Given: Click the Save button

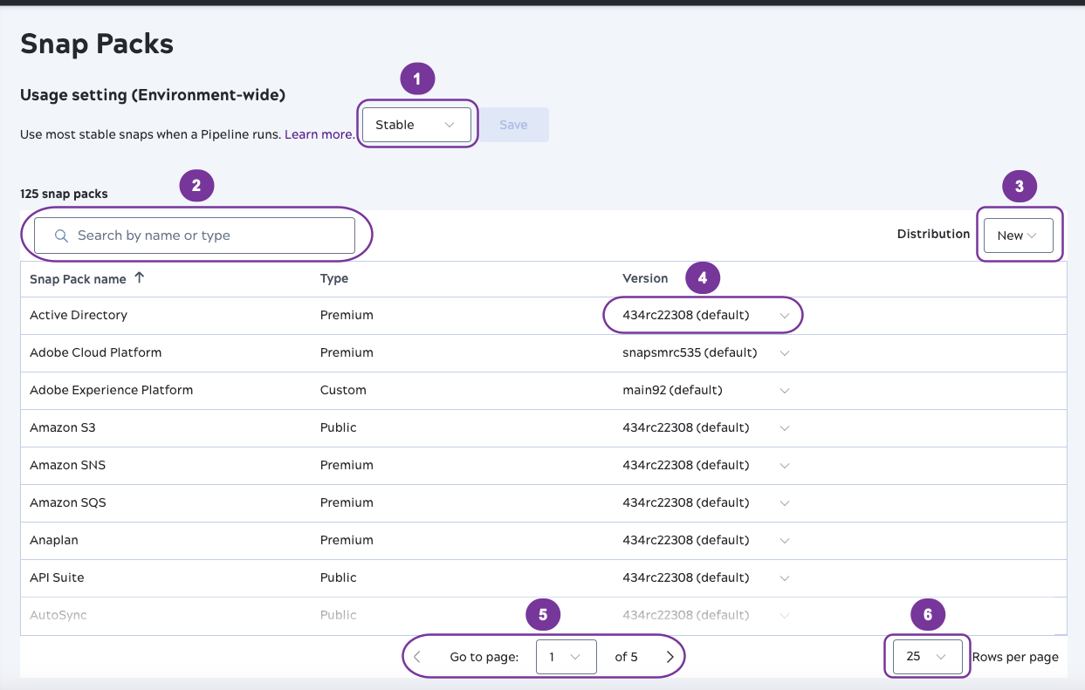Looking at the screenshot, I should (x=514, y=124).
